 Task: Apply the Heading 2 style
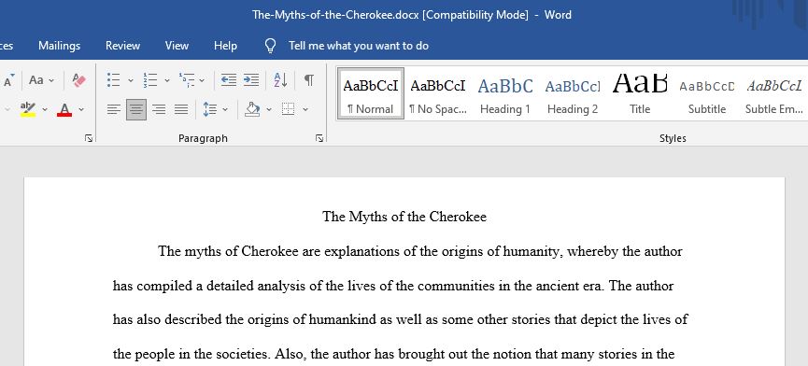(573, 94)
